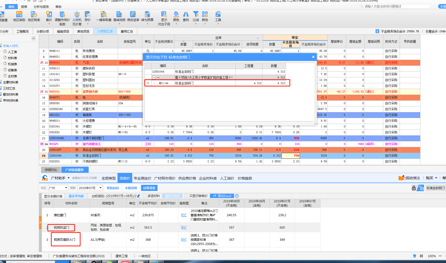Click the help question mark next to 导出Excel

[x=237, y=196]
